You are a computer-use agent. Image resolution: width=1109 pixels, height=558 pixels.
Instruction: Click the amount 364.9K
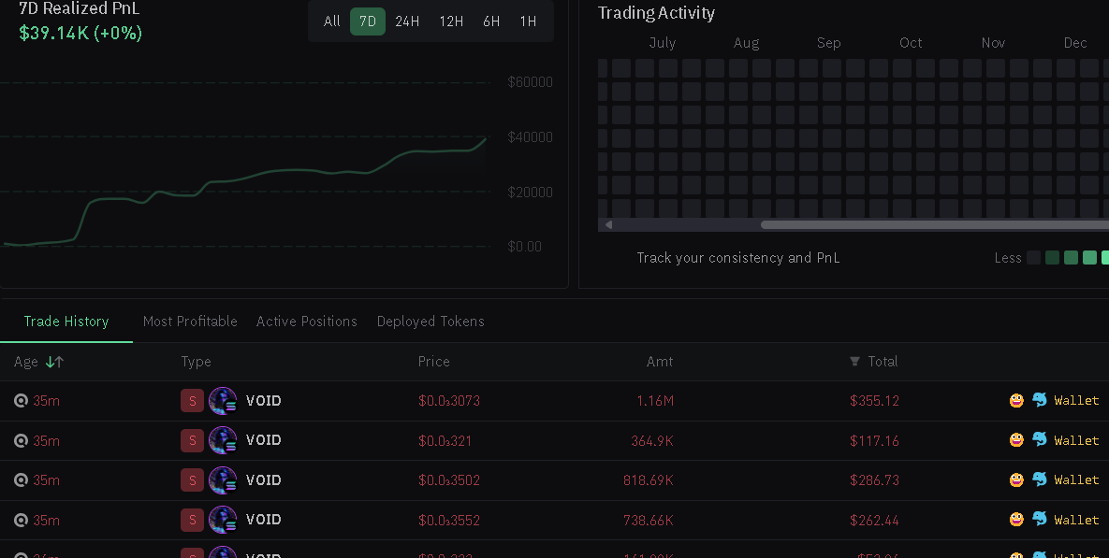click(652, 441)
